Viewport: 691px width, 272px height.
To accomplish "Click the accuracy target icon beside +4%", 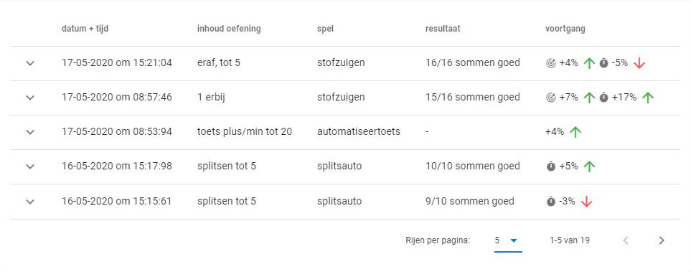I will [x=550, y=63].
